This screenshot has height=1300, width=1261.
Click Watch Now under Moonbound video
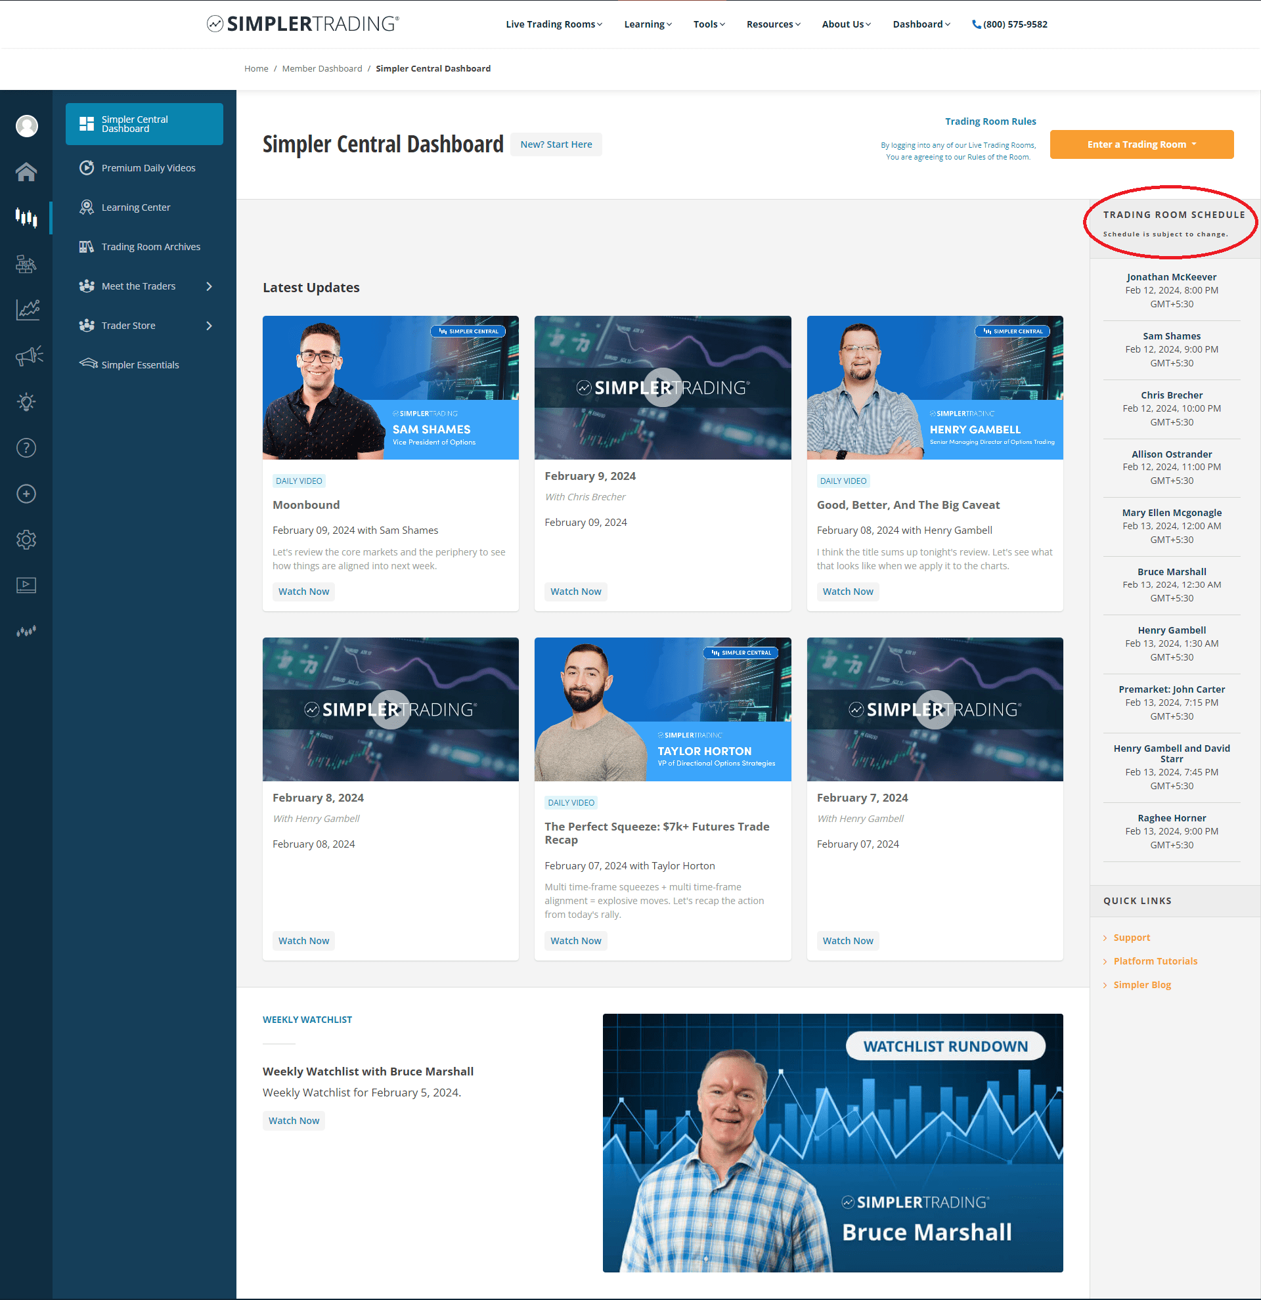click(x=303, y=591)
